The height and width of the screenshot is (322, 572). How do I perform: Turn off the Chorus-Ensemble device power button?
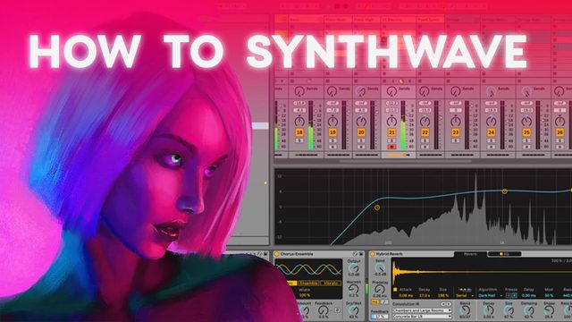pos(277,254)
